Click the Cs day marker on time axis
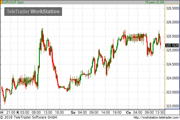Viewport: 180px width, 120px height. click(x=128, y=112)
